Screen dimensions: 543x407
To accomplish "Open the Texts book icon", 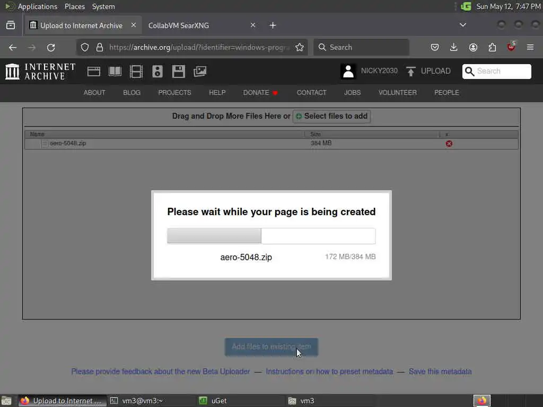I will click(x=115, y=72).
